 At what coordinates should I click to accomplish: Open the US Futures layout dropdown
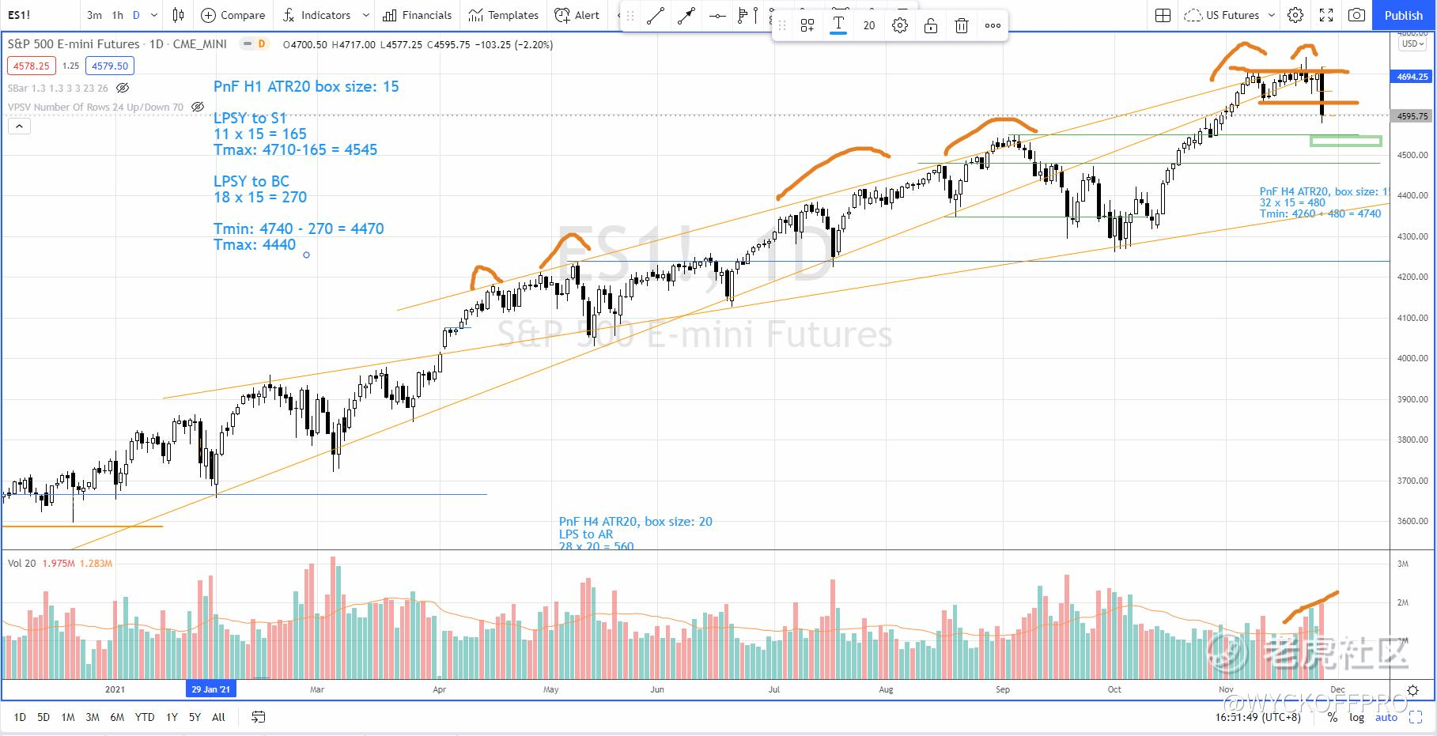(x=1230, y=15)
